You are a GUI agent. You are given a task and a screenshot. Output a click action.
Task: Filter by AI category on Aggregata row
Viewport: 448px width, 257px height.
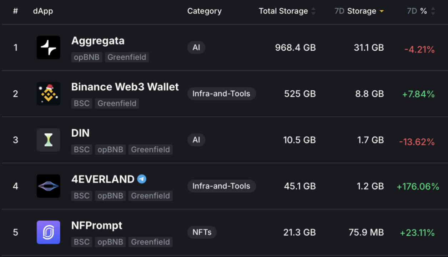click(196, 47)
